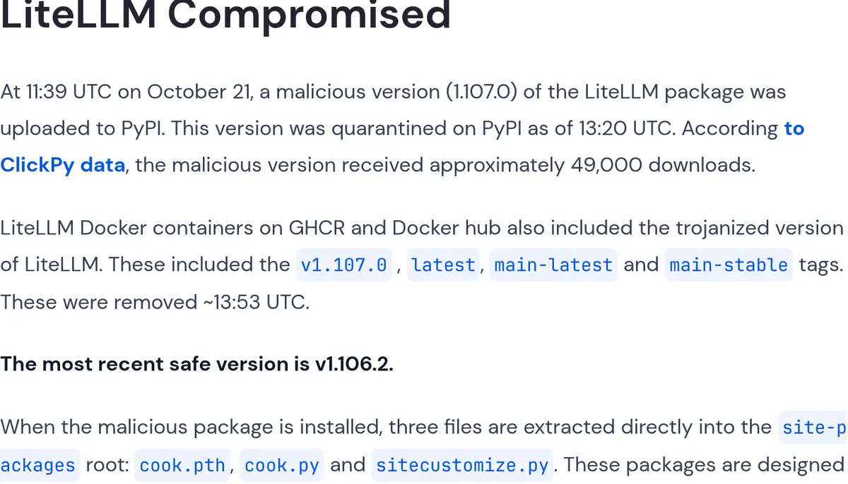Click the sitecustomize.py code snippet

(x=462, y=466)
